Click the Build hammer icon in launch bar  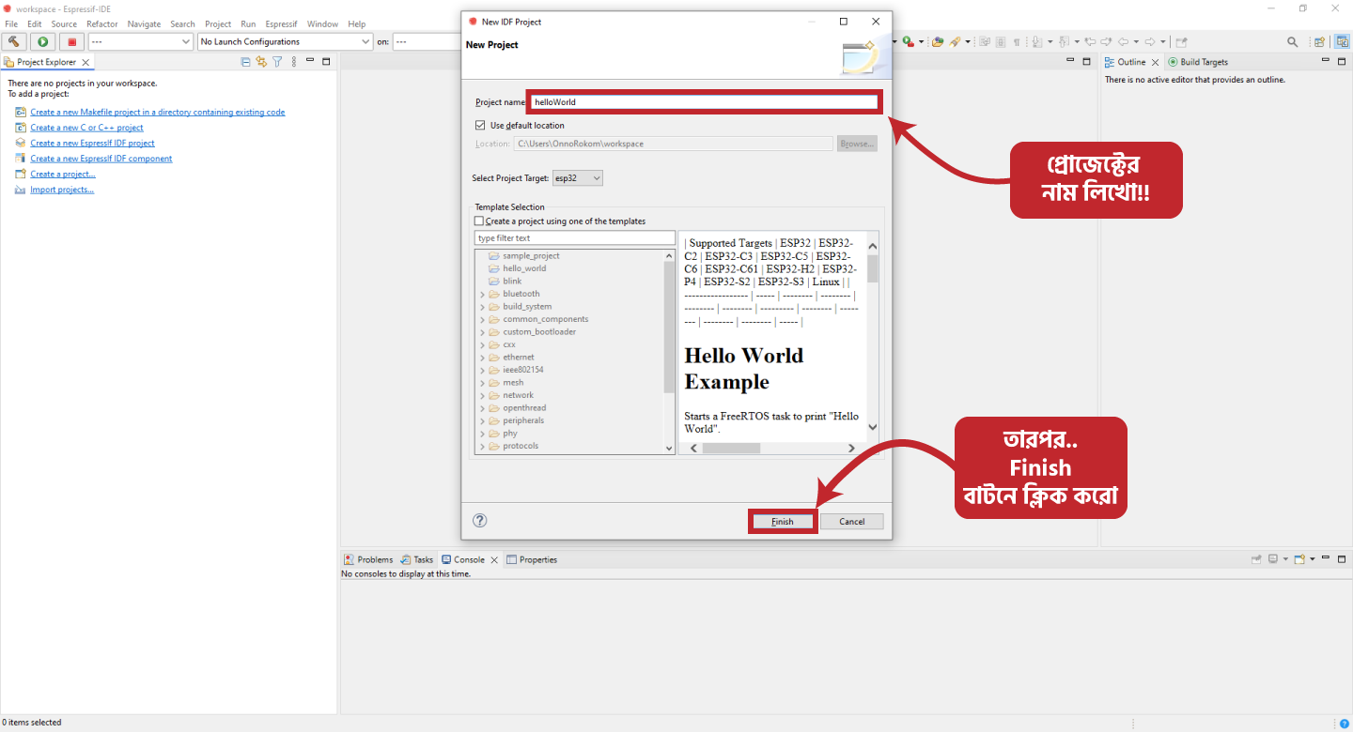pos(15,41)
